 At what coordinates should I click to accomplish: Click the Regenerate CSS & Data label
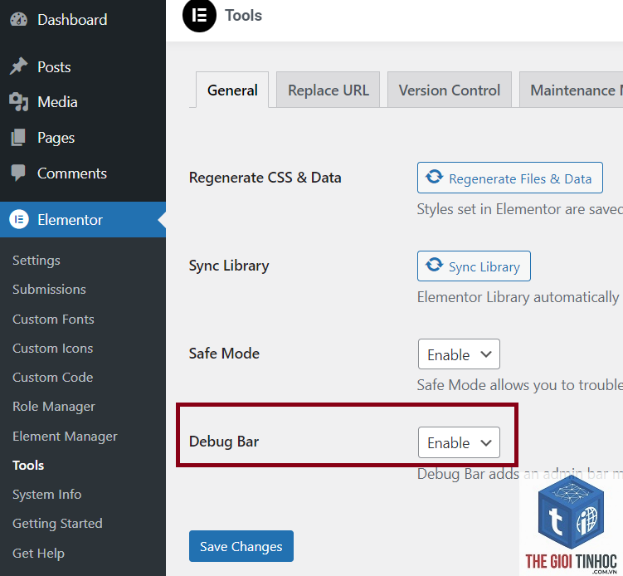[x=265, y=178]
